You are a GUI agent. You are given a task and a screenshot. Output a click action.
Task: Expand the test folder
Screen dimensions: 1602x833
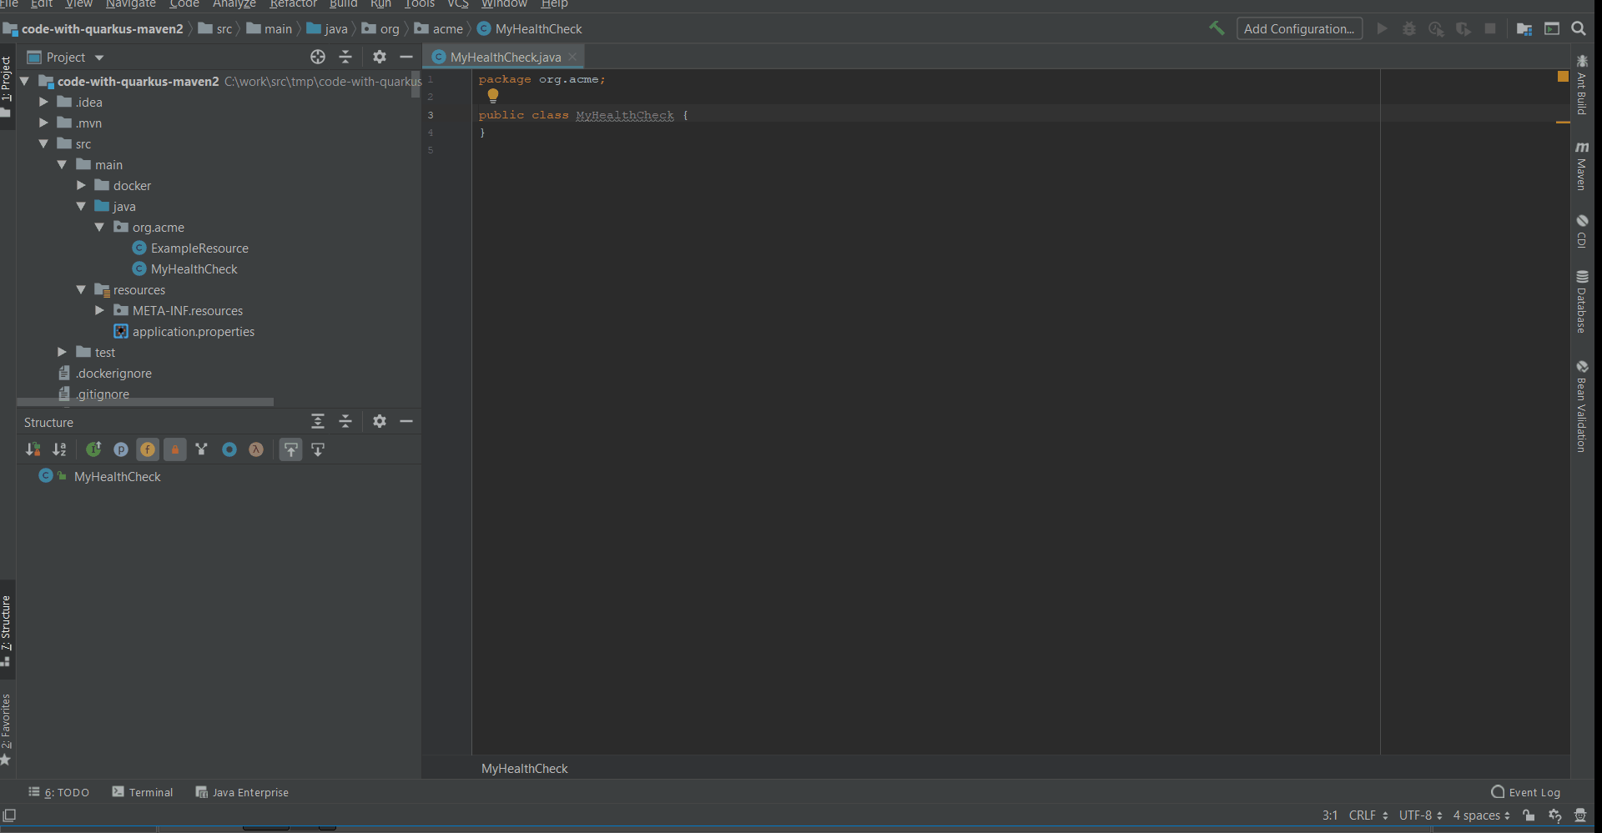point(61,352)
